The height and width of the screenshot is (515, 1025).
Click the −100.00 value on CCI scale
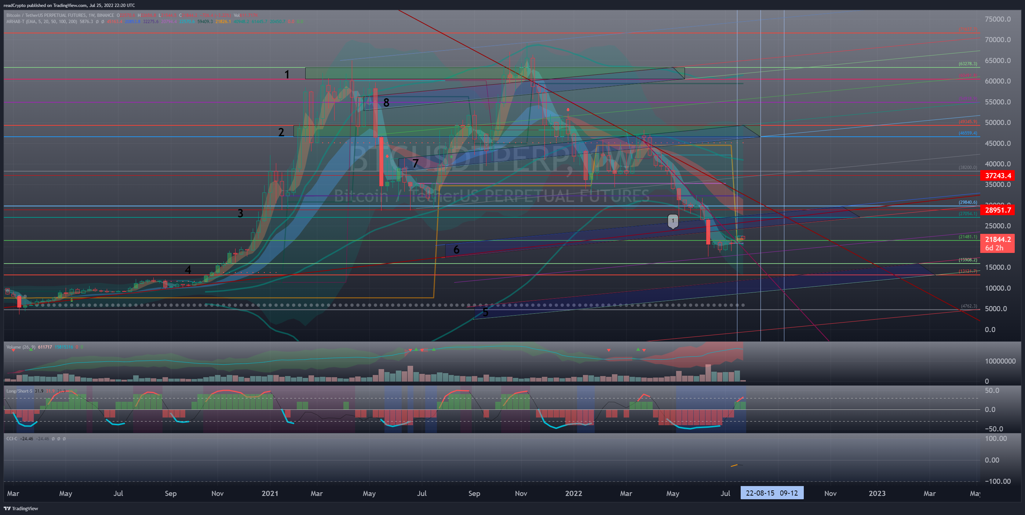tap(997, 481)
